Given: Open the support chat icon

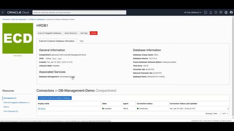Looking at the screenshot, I should [221, 12].
